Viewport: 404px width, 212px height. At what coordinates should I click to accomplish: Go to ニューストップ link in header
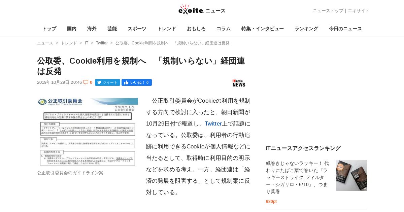click(328, 11)
